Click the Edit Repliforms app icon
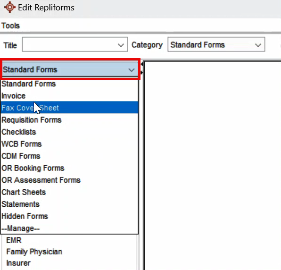The image size is (281, 270). pos(10,7)
